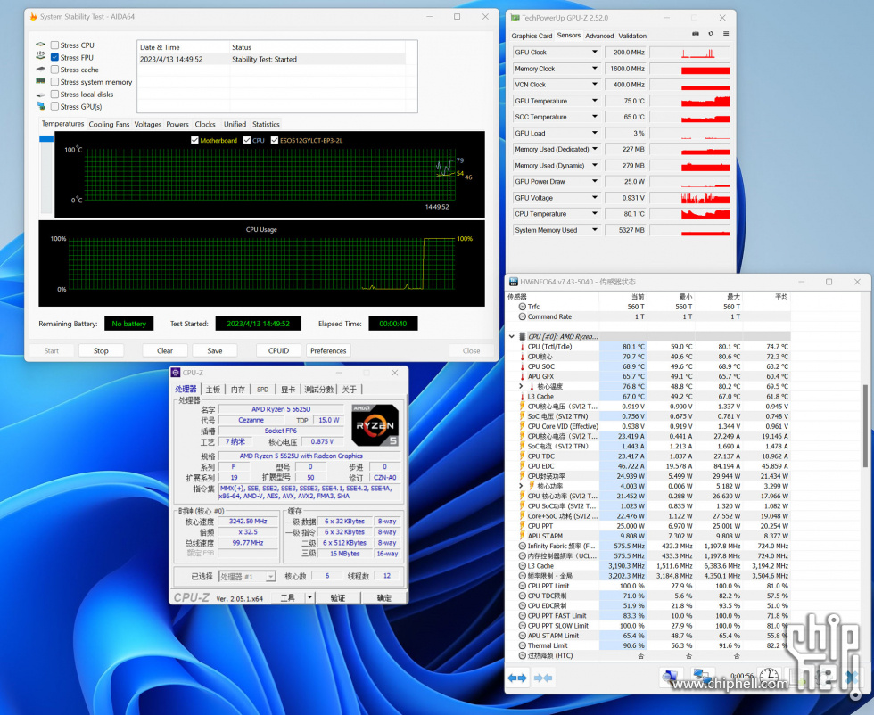The height and width of the screenshot is (715, 874).
Task: Click the AMD Ryzen 5 logo in CPU-Z
Action: 375,424
